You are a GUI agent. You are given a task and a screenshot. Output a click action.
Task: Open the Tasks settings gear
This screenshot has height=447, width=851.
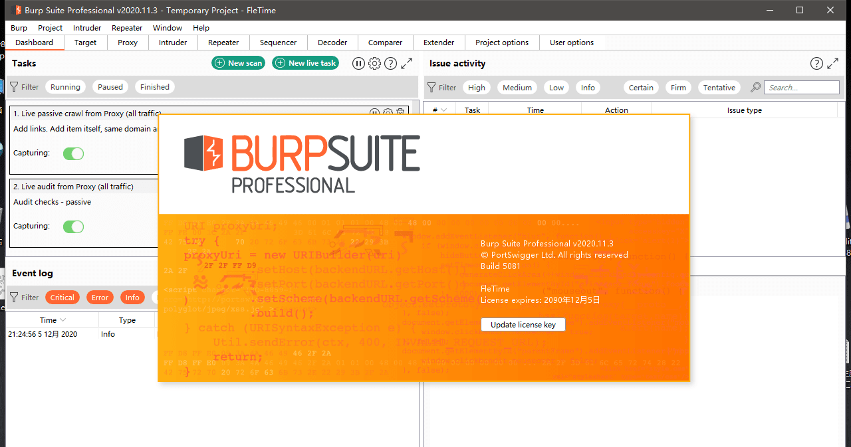coord(374,63)
